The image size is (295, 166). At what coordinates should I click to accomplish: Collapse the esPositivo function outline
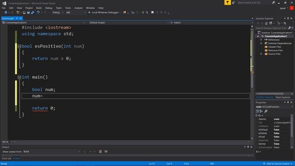coord(19,46)
